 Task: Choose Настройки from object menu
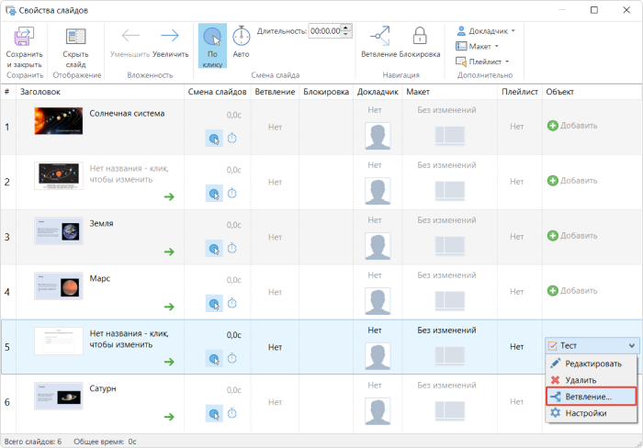tap(591, 413)
